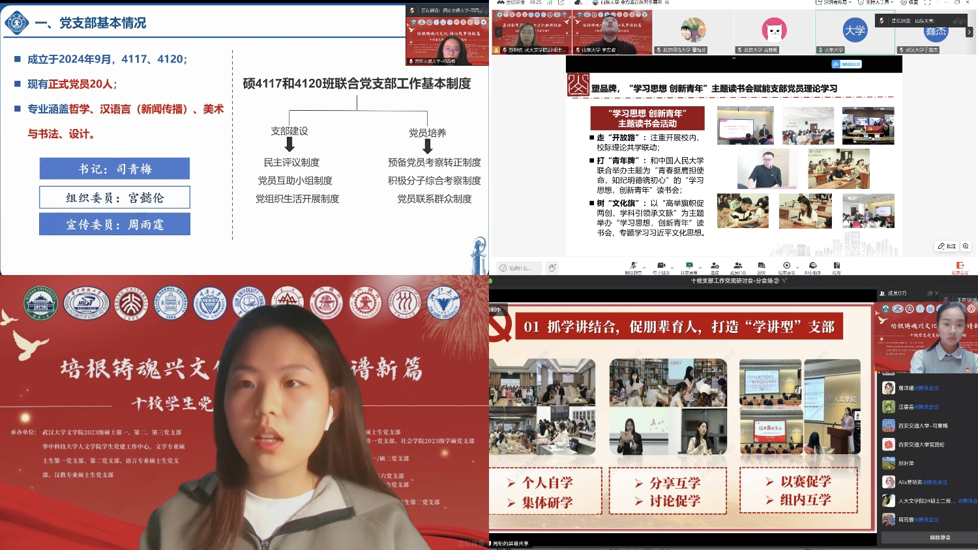Click the raise hand reaction icon
978x550 pixels.
pos(552,268)
